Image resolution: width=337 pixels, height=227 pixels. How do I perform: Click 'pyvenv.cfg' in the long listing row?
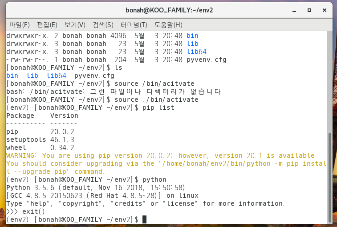click(x=206, y=60)
